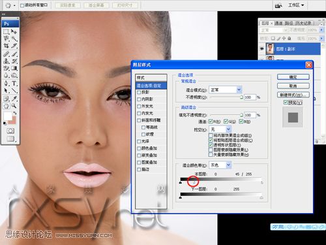326x245 pixels.
Task: Enable the 颜色叠加 color overlay checkbox
Action: click(x=139, y=148)
